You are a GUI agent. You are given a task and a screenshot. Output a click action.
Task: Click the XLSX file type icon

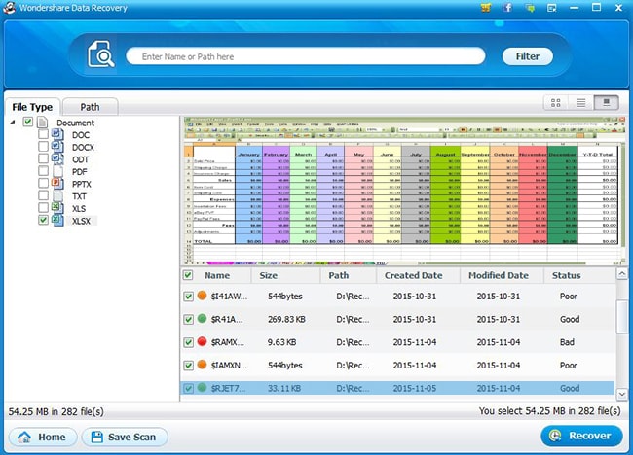click(57, 220)
